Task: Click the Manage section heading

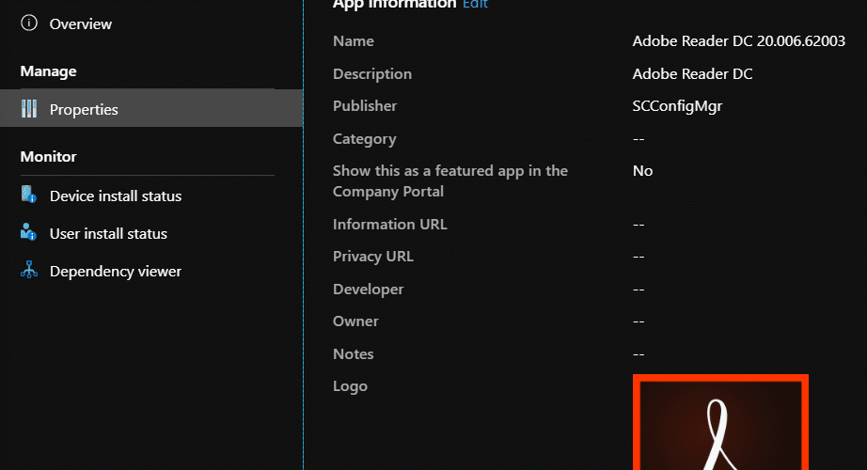Action: coord(49,71)
